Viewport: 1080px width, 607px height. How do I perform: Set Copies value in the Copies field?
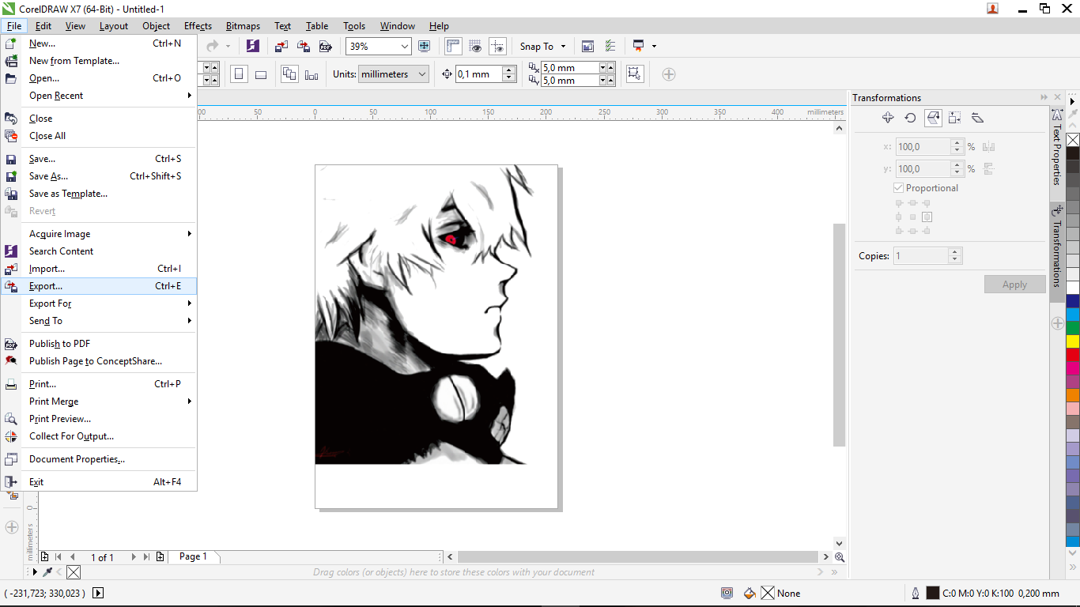point(923,255)
